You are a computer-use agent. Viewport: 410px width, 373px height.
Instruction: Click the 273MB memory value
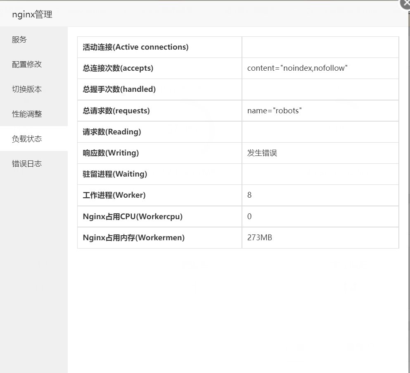point(260,238)
